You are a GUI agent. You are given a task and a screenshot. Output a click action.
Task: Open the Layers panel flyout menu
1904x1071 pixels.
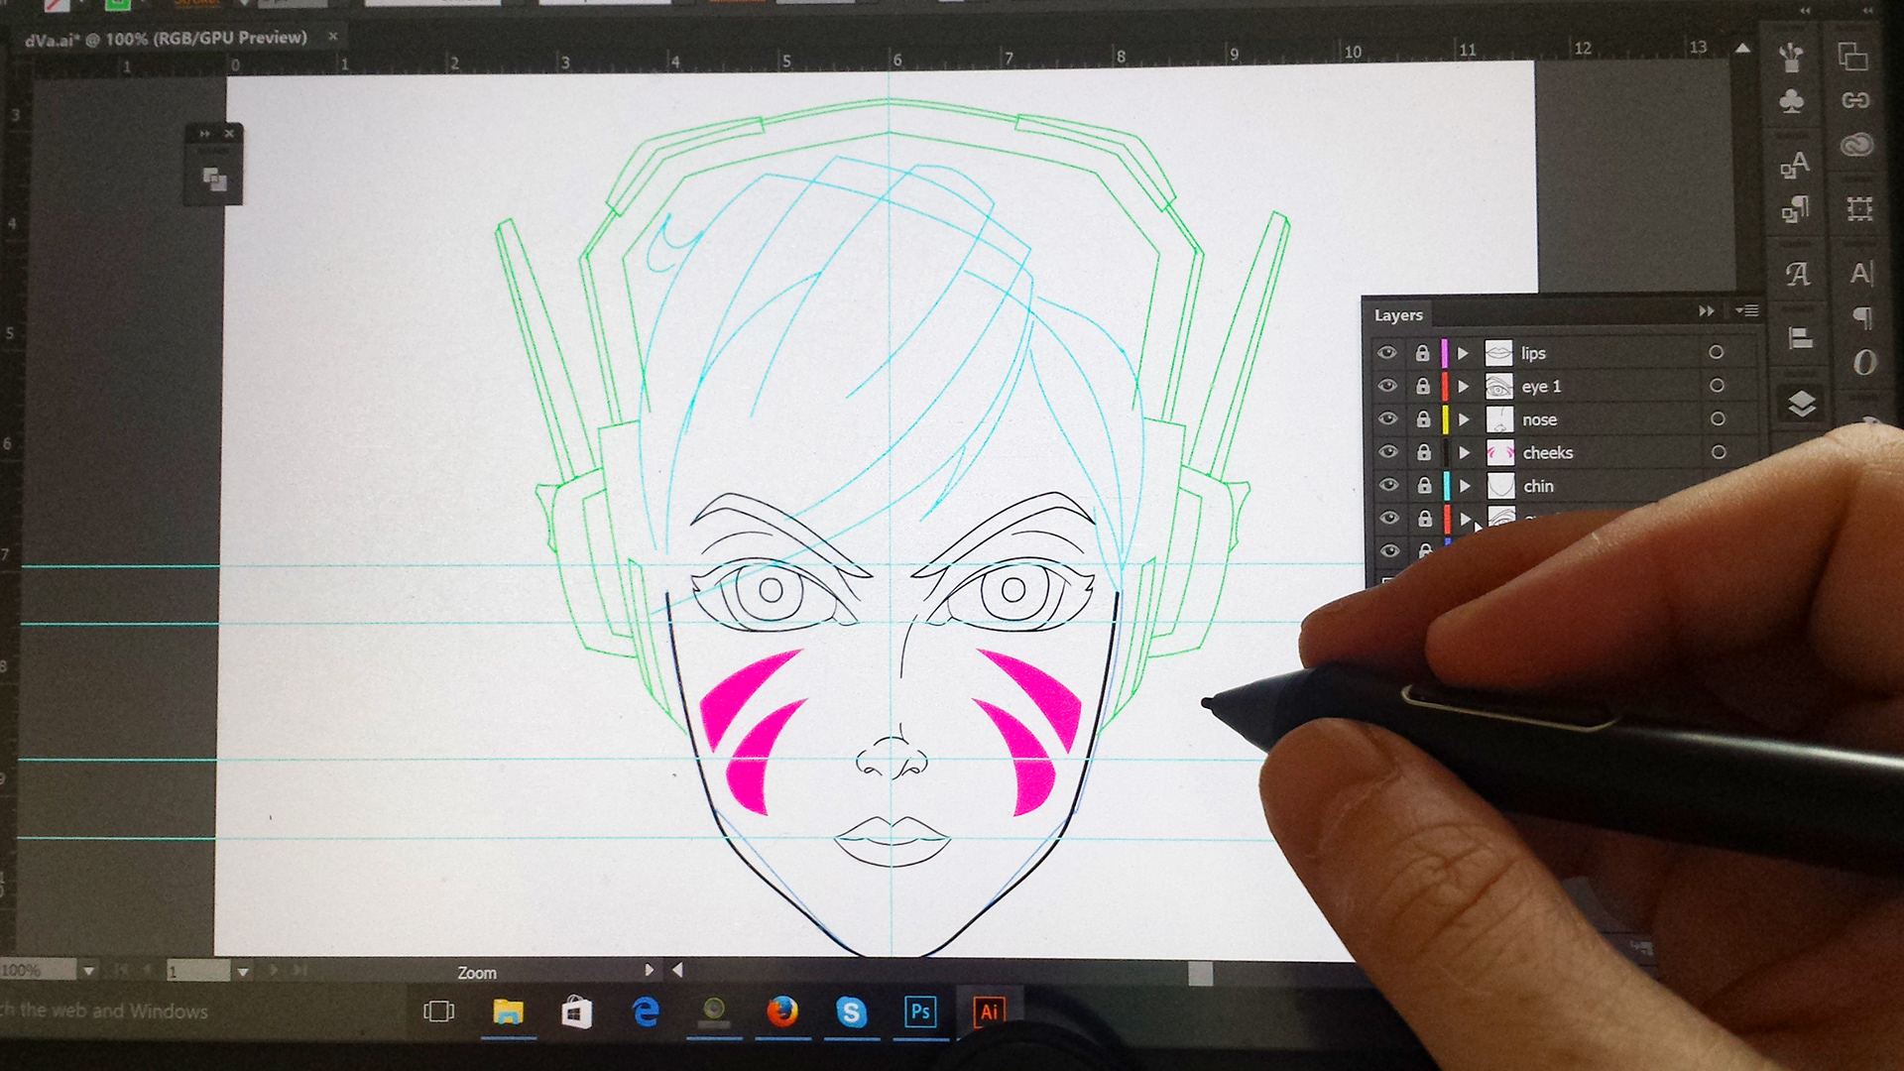click(x=1746, y=310)
